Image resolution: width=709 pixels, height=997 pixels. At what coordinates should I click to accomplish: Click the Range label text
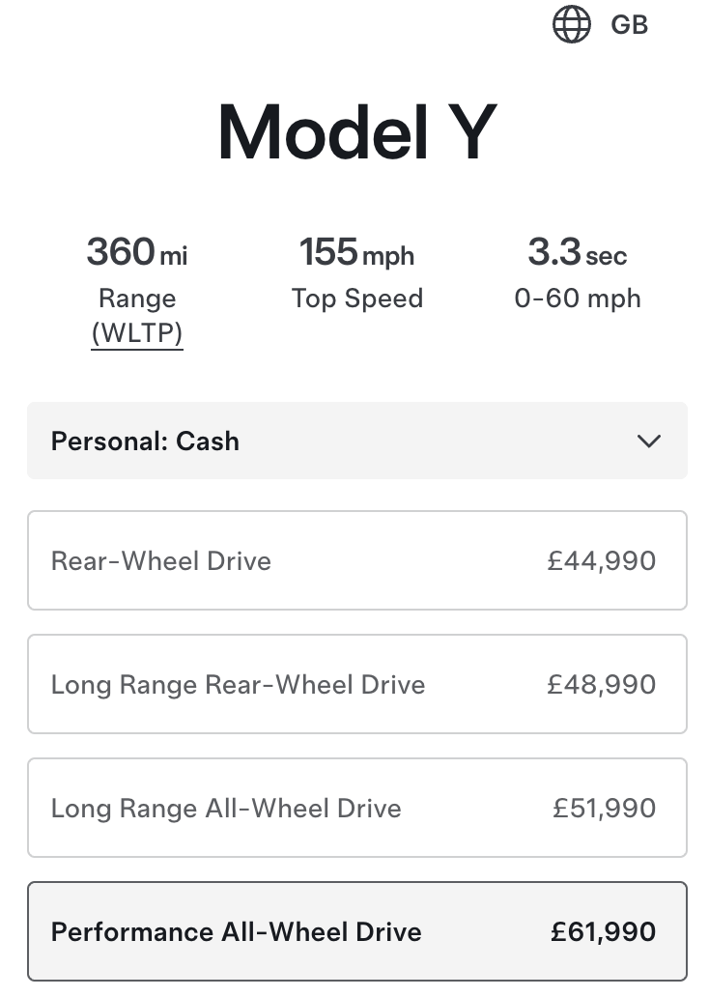coord(136,299)
